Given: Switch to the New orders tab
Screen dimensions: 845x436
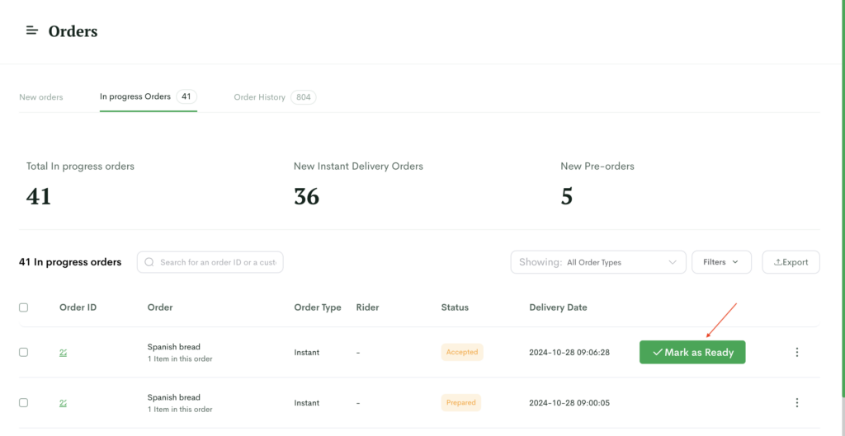Looking at the screenshot, I should pyautogui.click(x=41, y=97).
